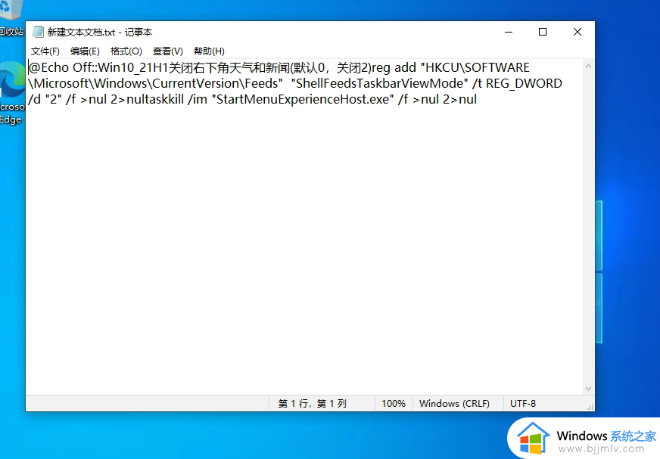Close the Notepad window
660x459 pixels.
[x=577, y=32]
